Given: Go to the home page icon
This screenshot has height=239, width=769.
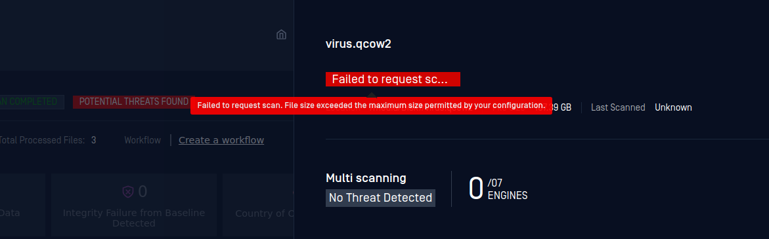Looking at the screenshot, I should coord(282,35).
